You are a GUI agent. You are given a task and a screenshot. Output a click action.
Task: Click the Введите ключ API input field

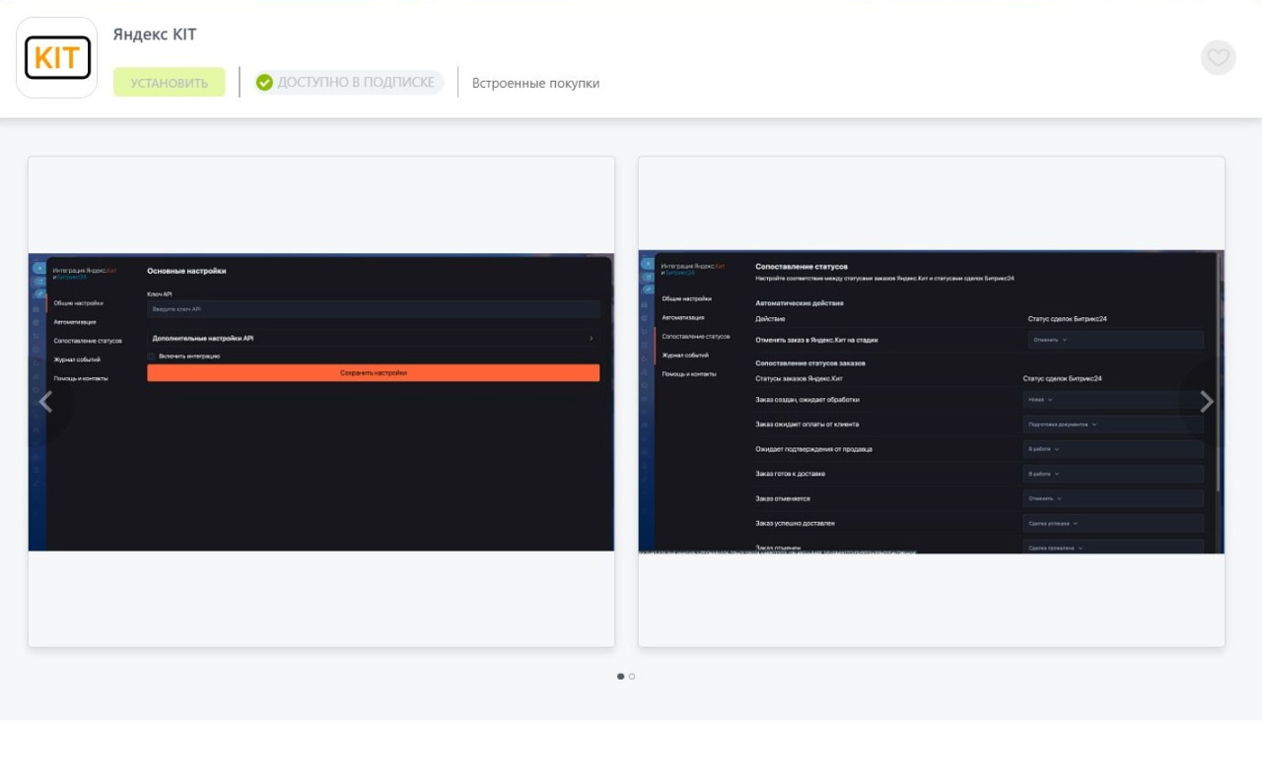[x=373, y=309]
